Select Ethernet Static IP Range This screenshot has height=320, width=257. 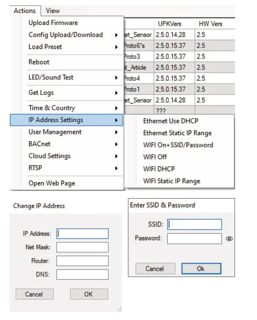[x=178, y=133]
